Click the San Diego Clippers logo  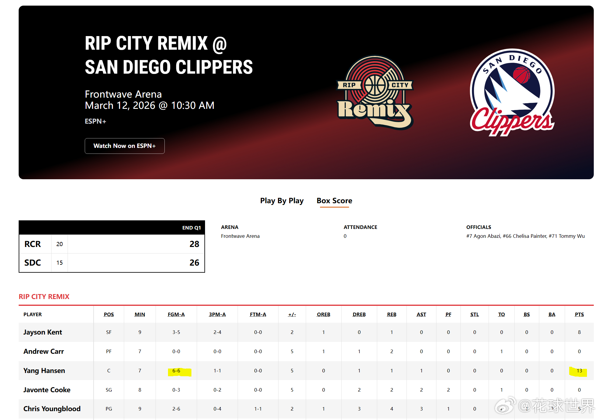(512, 92)
